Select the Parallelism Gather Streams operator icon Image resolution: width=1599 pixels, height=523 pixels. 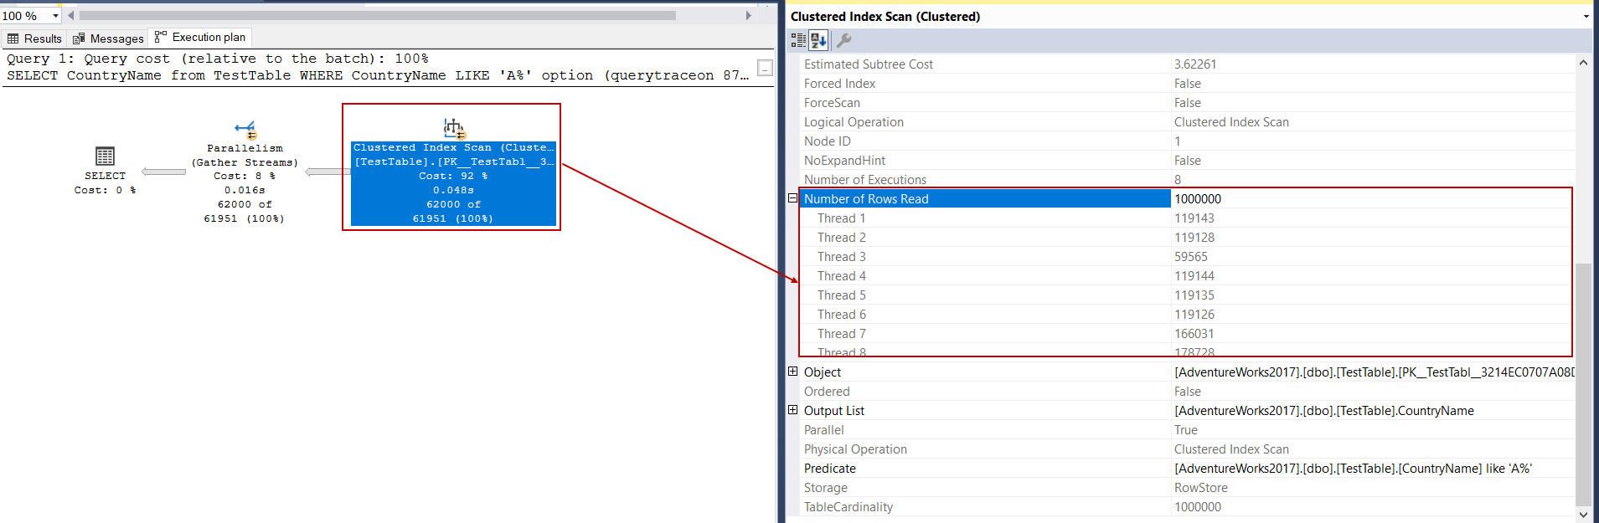pos(245,130)
